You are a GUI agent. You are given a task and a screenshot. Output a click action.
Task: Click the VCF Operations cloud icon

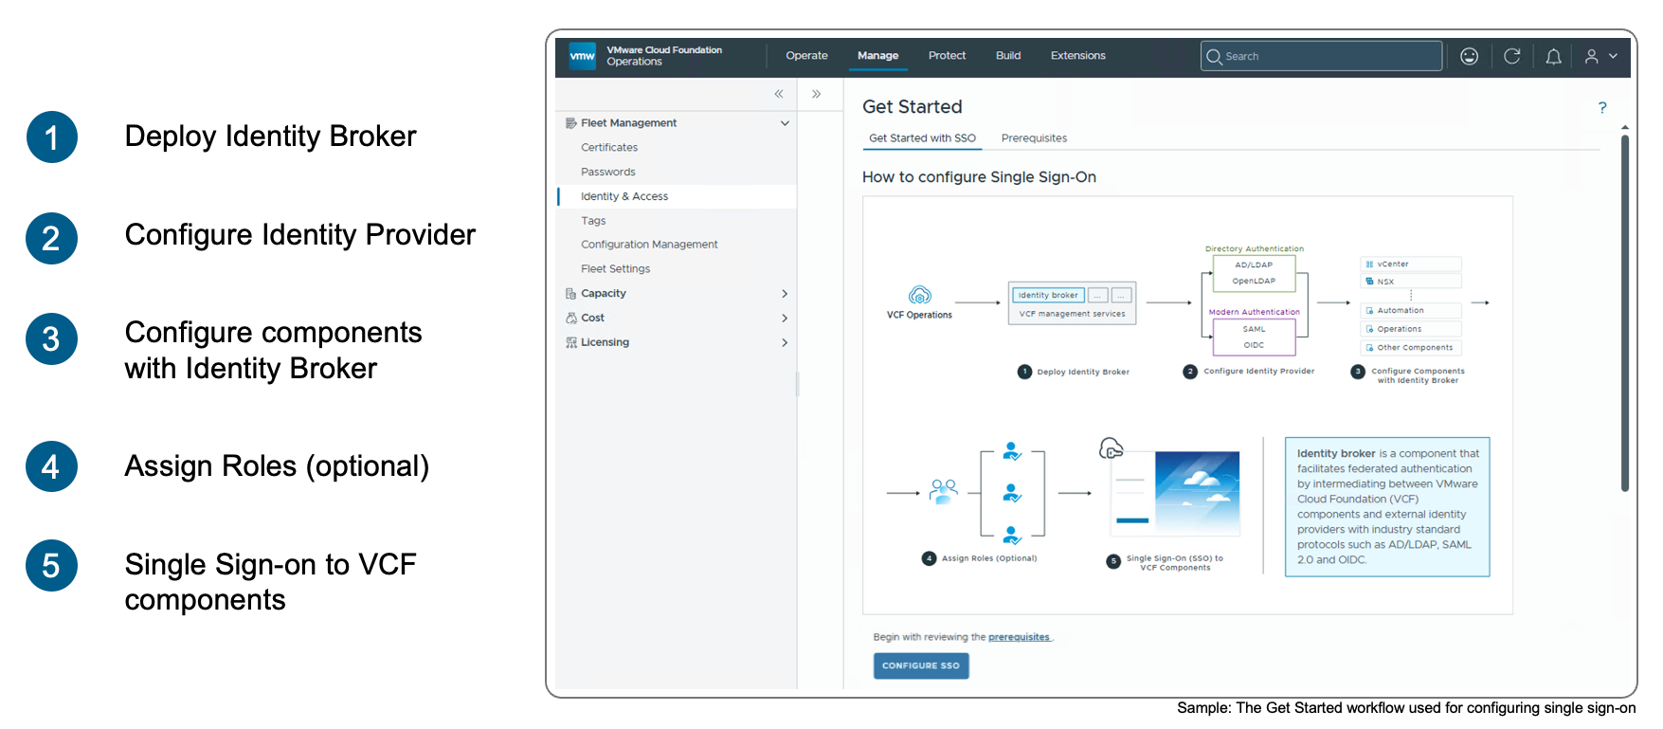coord(919,295)
